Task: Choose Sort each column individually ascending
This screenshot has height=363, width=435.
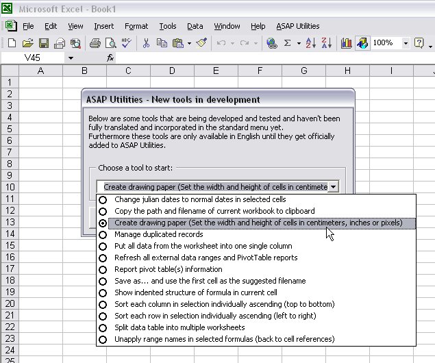Action: click(256, 304)
